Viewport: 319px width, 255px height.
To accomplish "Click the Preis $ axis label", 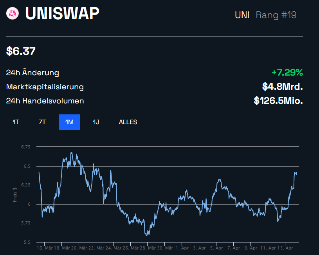I will pos(15,195).
